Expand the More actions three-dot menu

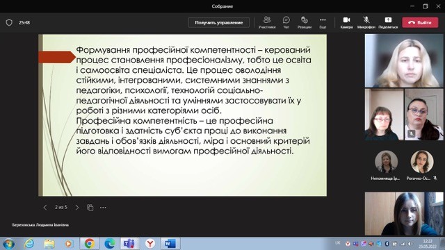coord(323,22)
